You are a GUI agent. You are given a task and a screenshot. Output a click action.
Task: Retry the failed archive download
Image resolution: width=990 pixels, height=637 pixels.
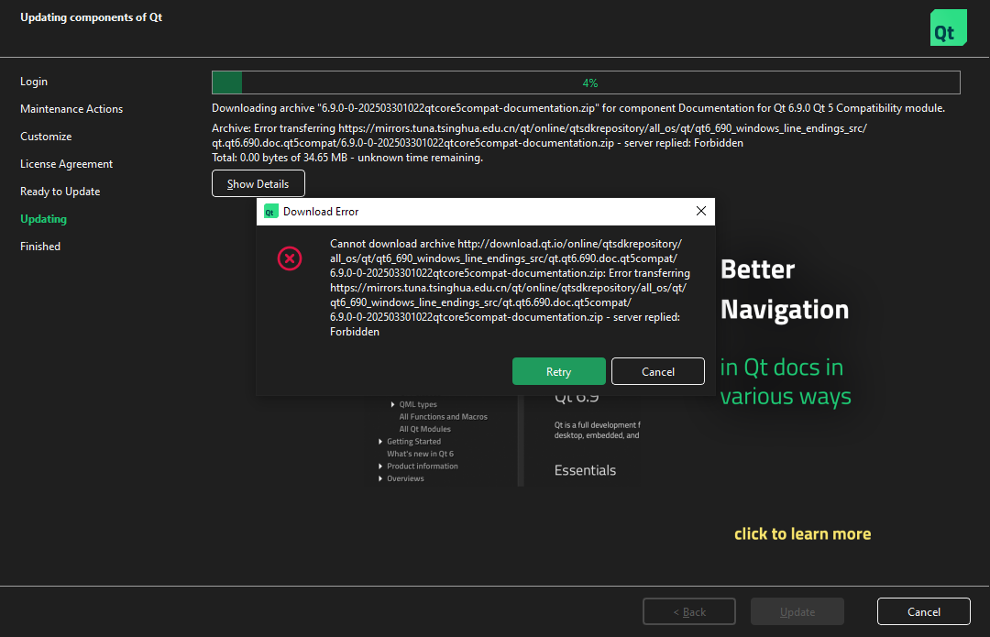(559, 371)
